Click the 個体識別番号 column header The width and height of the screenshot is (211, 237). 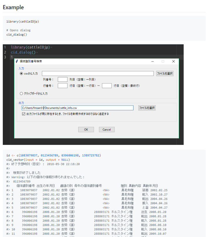25,186
